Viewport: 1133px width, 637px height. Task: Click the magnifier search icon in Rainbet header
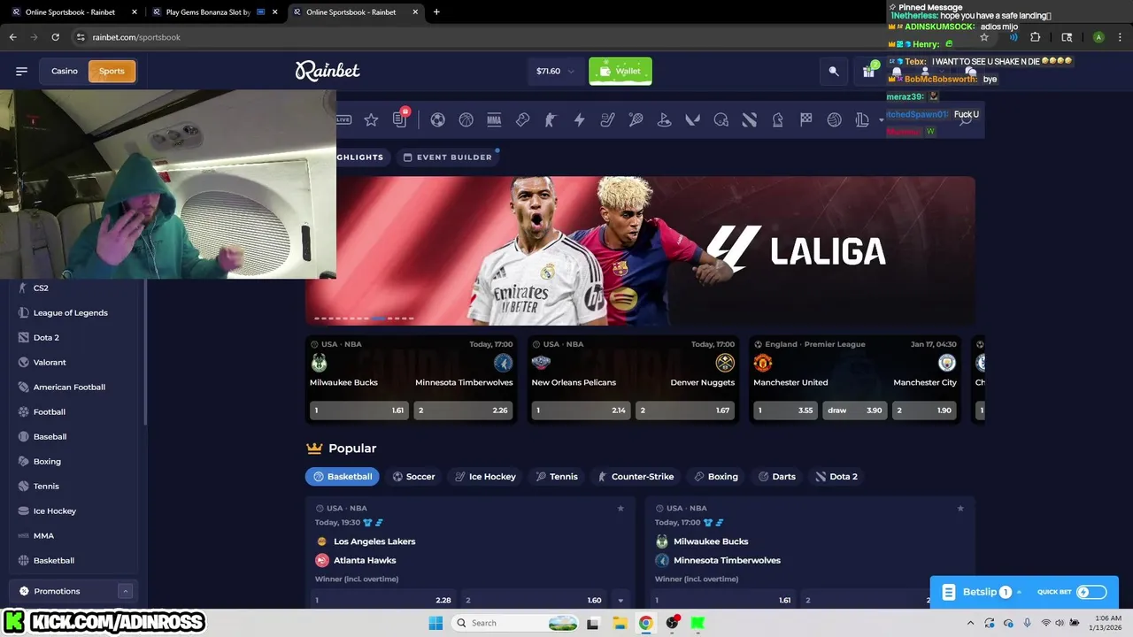click(833, 71)
